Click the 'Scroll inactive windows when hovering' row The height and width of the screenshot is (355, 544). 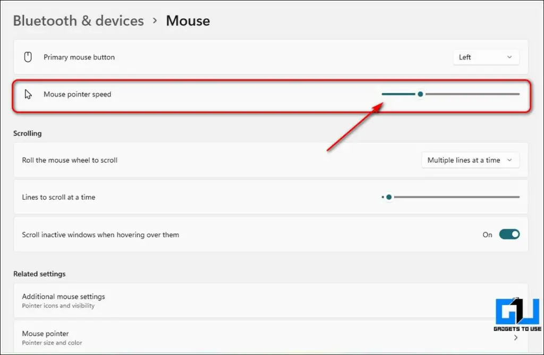pyautogui.click(x=212, y=234)
